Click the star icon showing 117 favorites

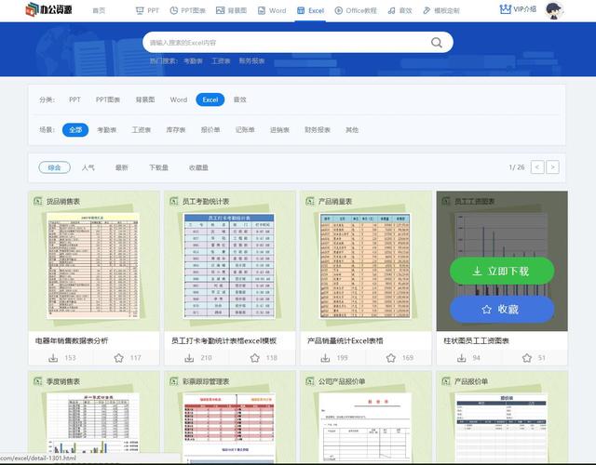(118, 358)
